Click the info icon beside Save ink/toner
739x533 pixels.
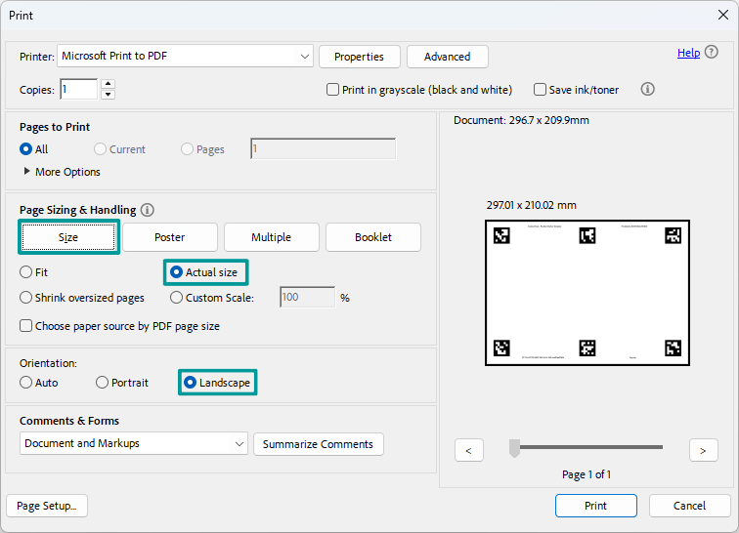click(x=647, y=89)
